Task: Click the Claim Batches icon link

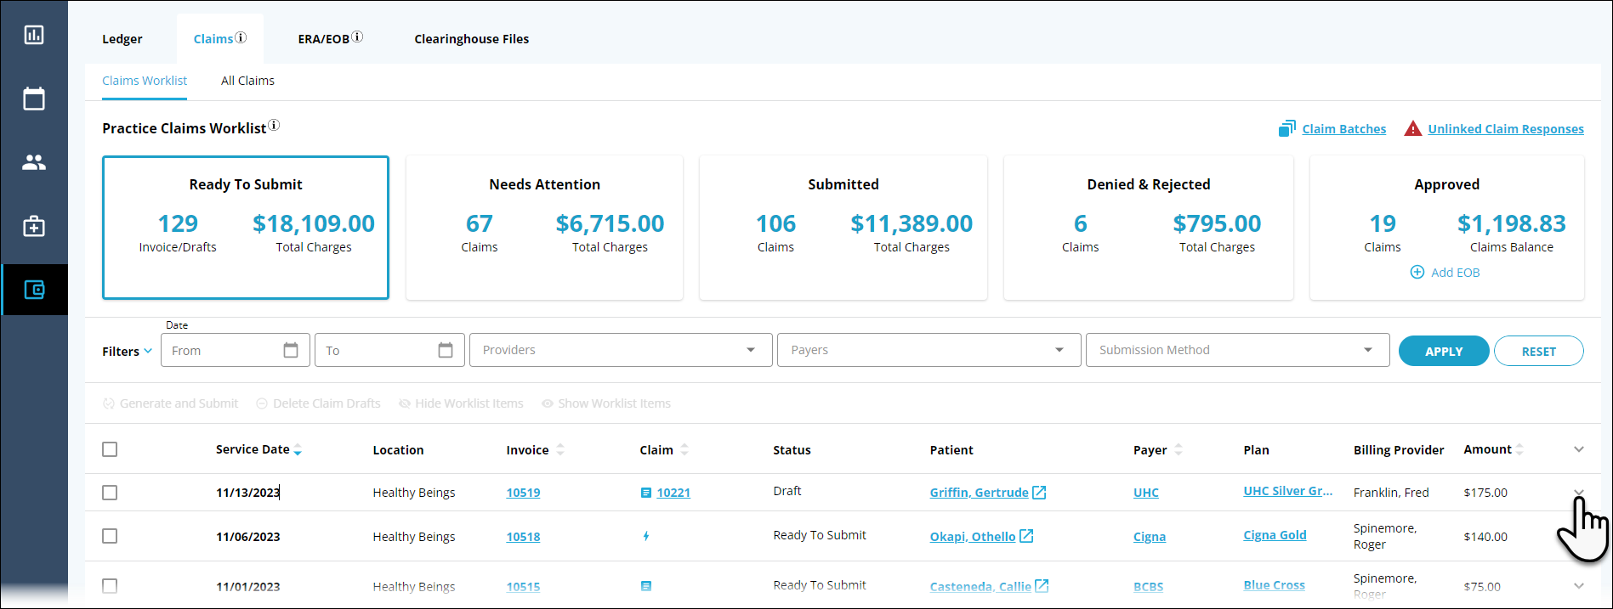Action: pyautogui.click(x=1286, y=129)
